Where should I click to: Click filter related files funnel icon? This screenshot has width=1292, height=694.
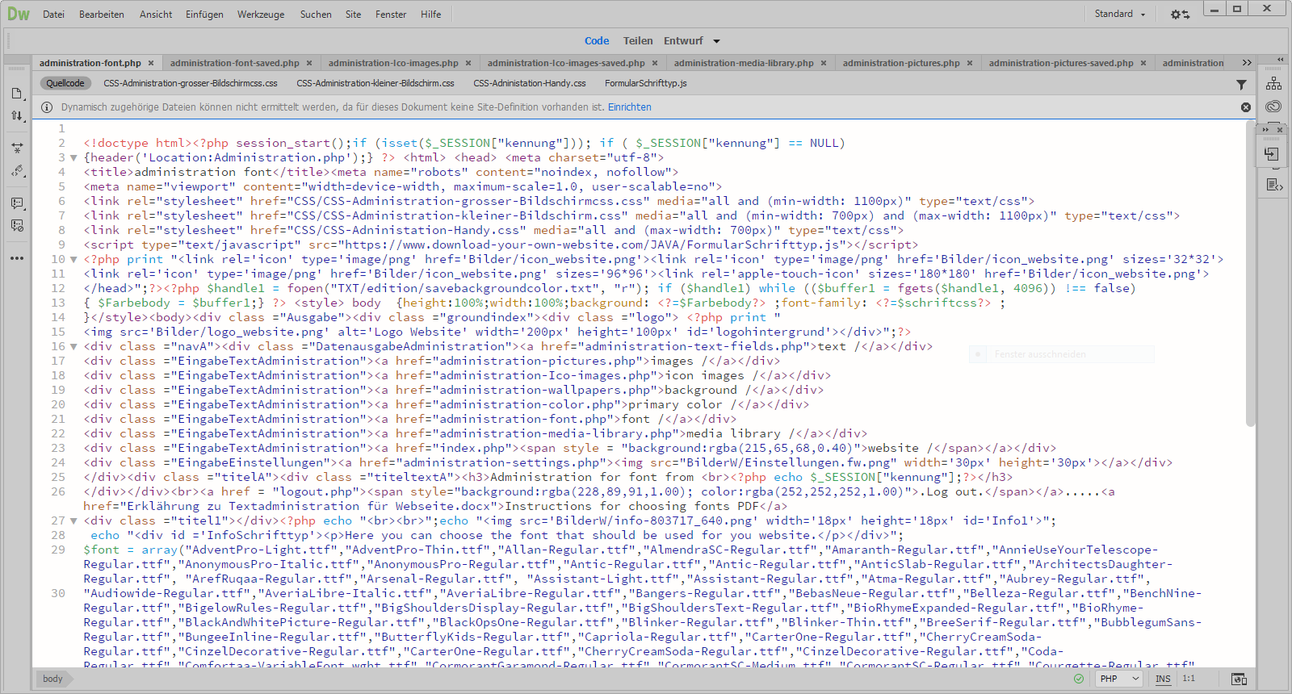tap(1241, 84)
